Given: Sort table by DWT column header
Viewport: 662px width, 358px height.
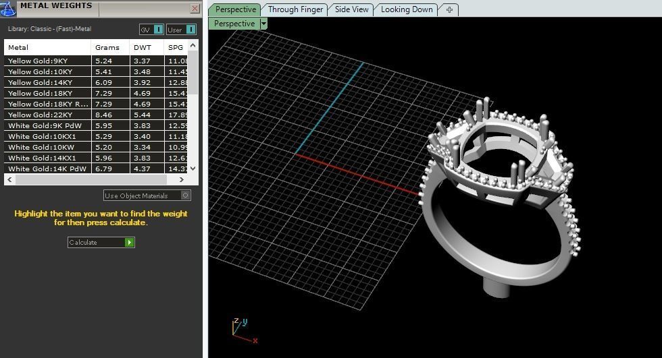Looking at the screenshot, I should tap(147, 47).
